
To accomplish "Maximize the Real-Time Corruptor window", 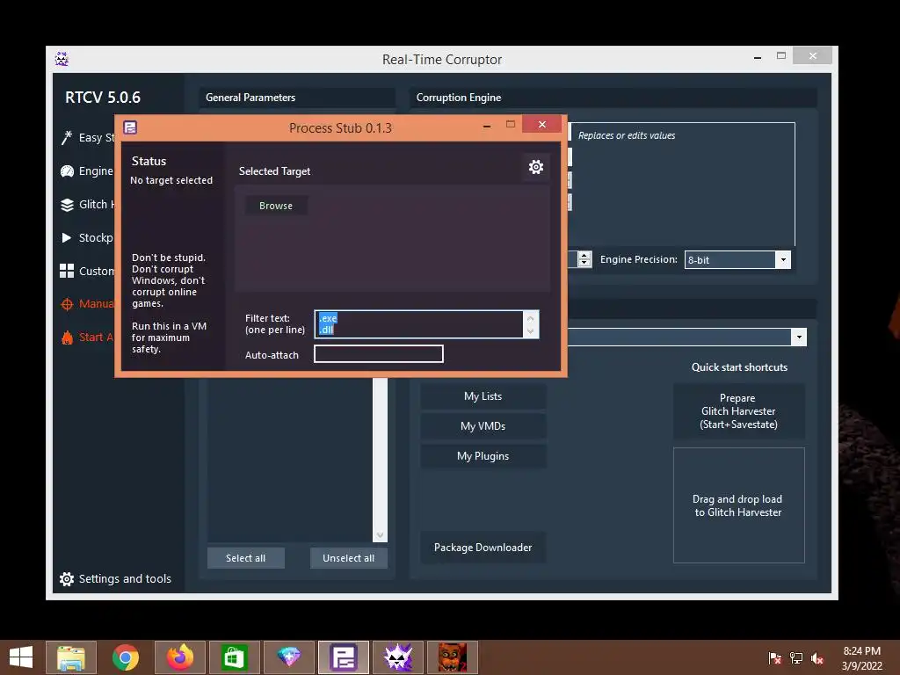I will (781, 55).
